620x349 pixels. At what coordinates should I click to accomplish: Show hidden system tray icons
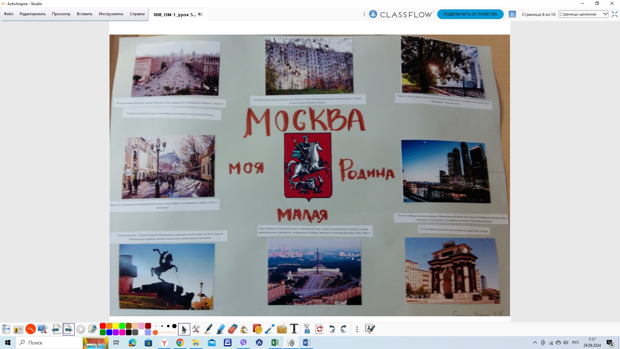pyautogui.click(x=535, y=343)
